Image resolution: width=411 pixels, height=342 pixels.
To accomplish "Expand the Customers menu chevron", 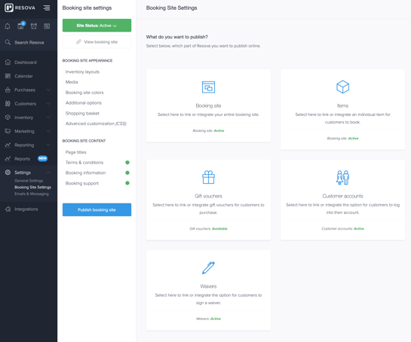I will coord(48,103).
